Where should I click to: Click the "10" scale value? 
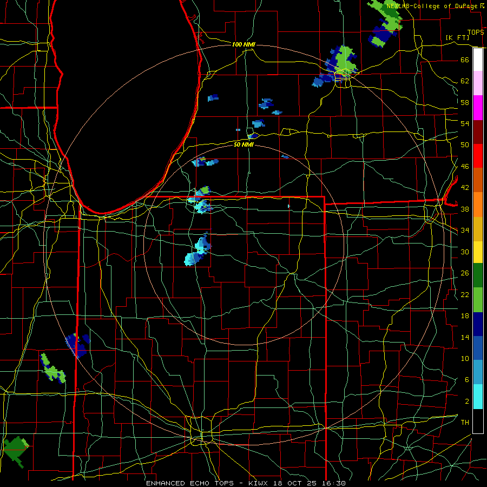tap(465, 358)
